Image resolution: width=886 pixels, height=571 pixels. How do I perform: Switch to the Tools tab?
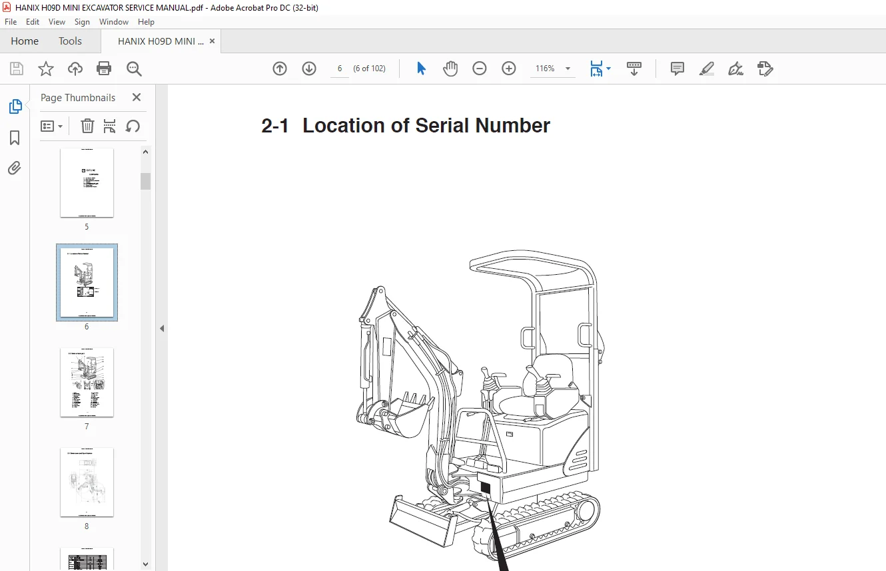(70, 41)
